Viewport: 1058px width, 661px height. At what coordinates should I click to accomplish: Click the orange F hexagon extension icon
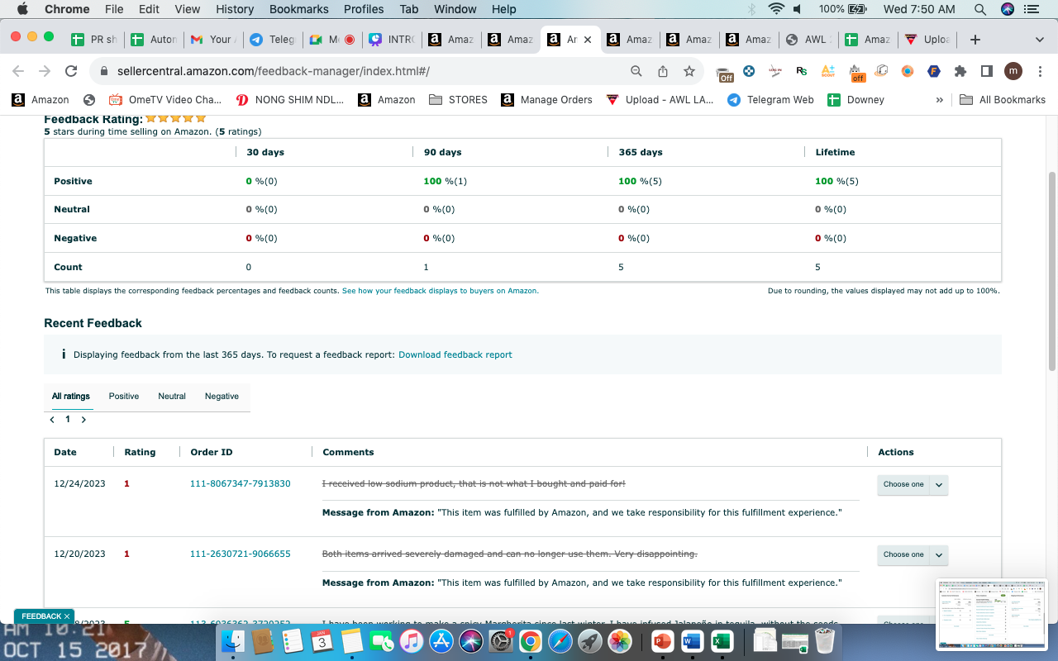(934, 71)
